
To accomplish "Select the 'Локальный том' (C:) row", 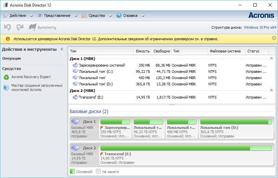I will tap(168, 72).
